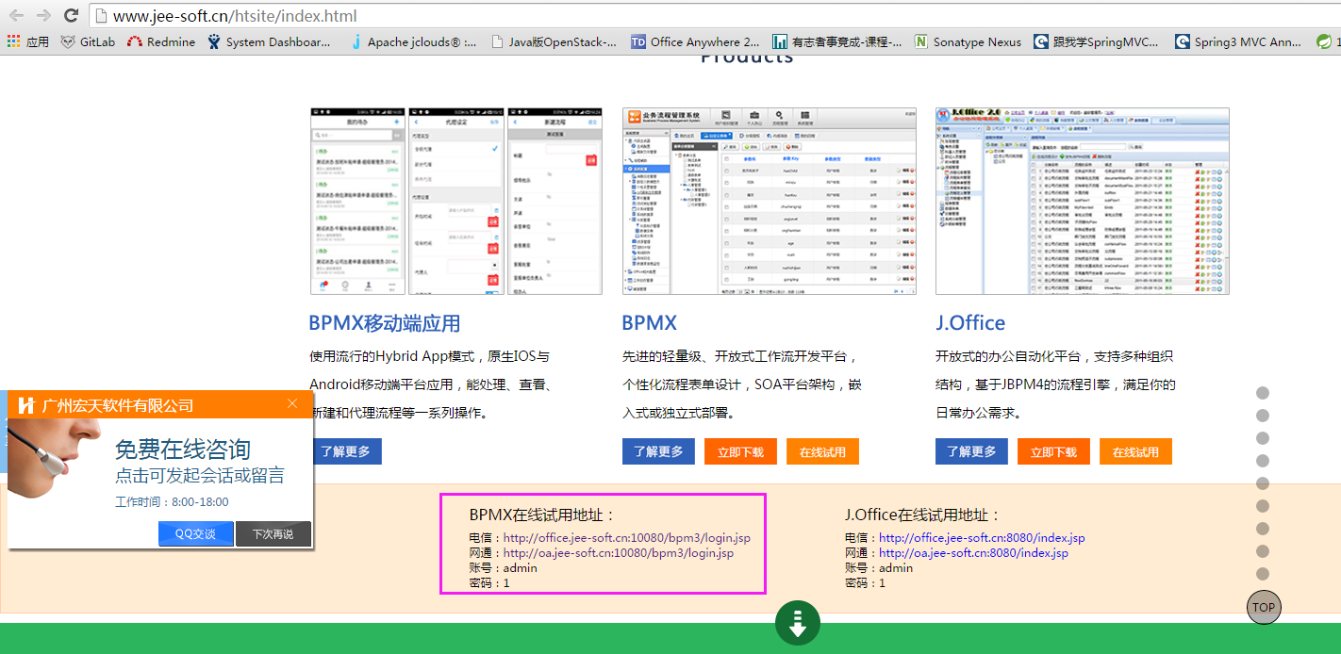Image resolution: width=1341 pixels, height=654 pixels.
Task: Open the Sonatype Nexus bookmark
Action: point(968,41)
